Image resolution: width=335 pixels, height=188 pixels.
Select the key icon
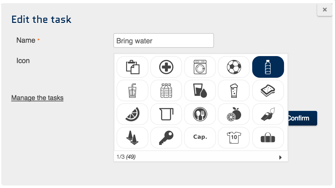pos(166,138)
